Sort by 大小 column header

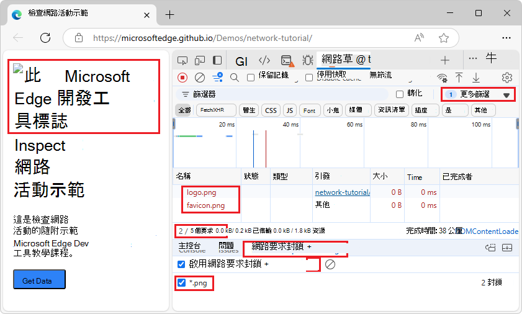387,176
